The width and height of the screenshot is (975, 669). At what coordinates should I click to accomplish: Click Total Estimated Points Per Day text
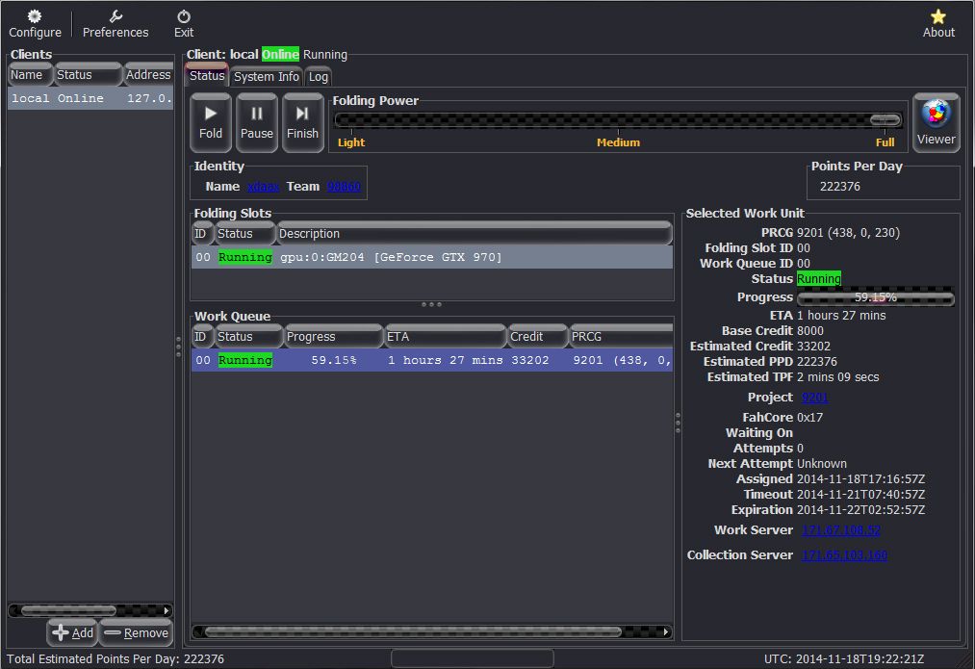(x=115, y=659)
